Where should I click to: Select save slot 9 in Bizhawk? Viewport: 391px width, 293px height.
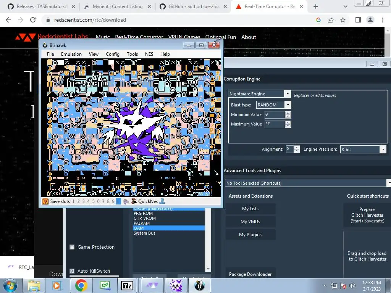(x=113, y=201)
